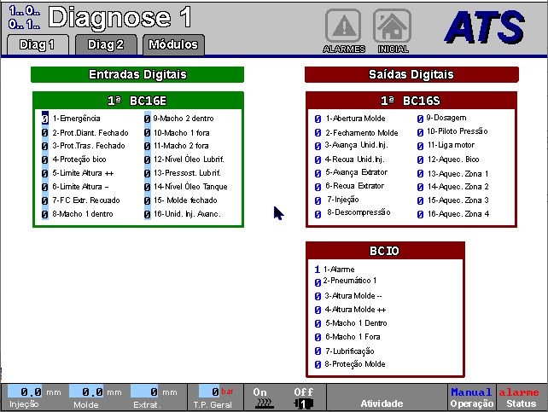Click the heating On icon in status bar

point(261,397)
